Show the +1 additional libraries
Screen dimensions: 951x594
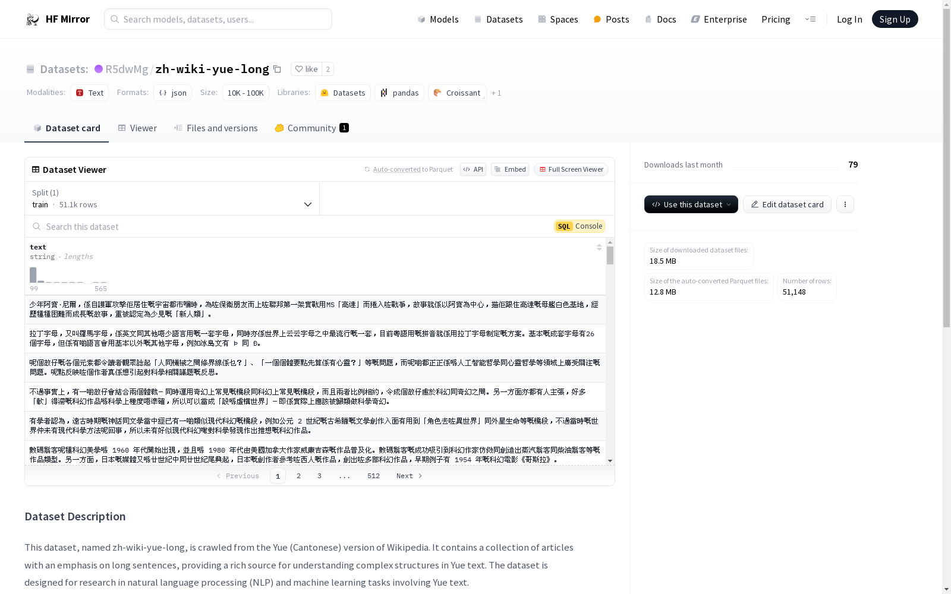(x=496, y=93)
